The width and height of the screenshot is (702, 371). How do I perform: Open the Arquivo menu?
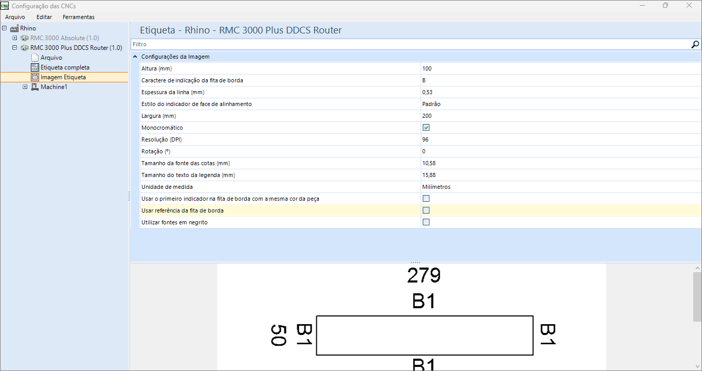pyautogui.click(x=15, y=17)
